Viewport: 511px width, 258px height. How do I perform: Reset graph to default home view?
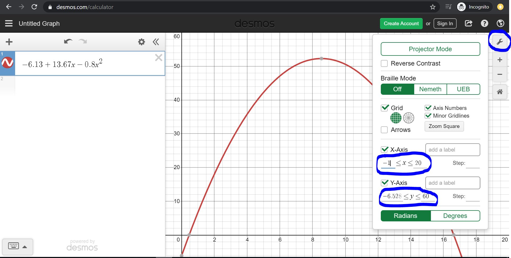500,92
